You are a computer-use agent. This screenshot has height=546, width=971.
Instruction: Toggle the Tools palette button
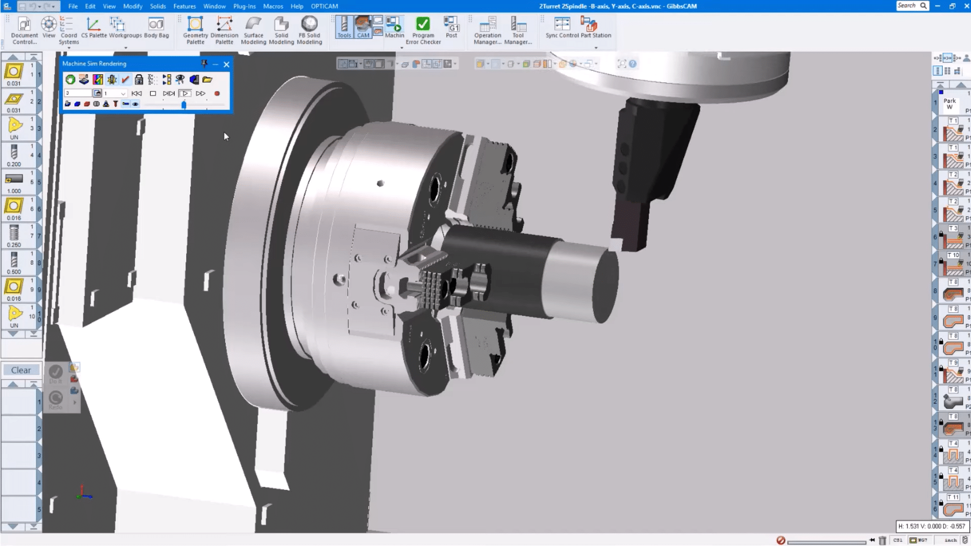[x=344, y=27]
